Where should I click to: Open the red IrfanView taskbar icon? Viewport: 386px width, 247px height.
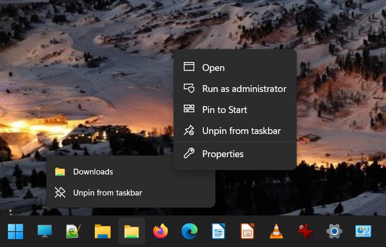pos(304,231)
